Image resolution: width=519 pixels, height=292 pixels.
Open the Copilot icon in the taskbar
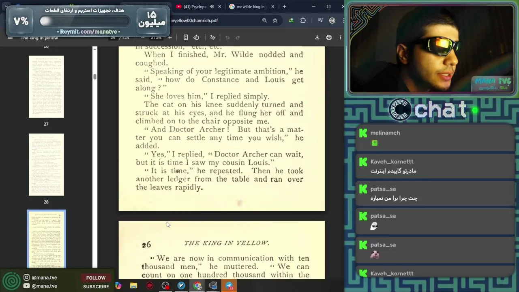coord(118,286)
